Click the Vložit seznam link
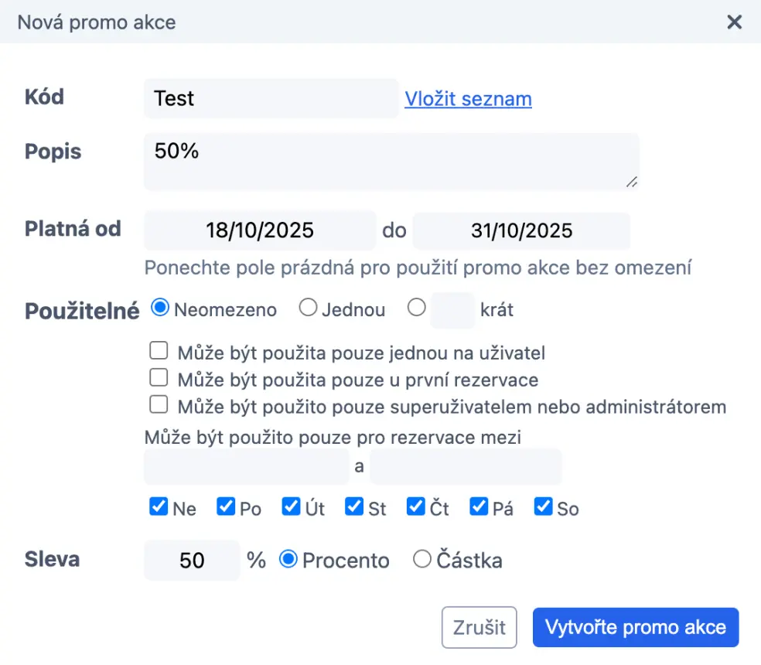The height and width of the screenshot is (665, 761). click(468, 99)
